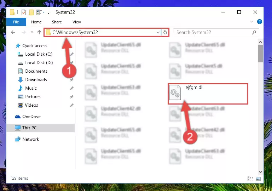Image resolution: width=272 pixels, height=191 pixels.
Task: Click the view options icon in title bar
Action: point(39,12)
